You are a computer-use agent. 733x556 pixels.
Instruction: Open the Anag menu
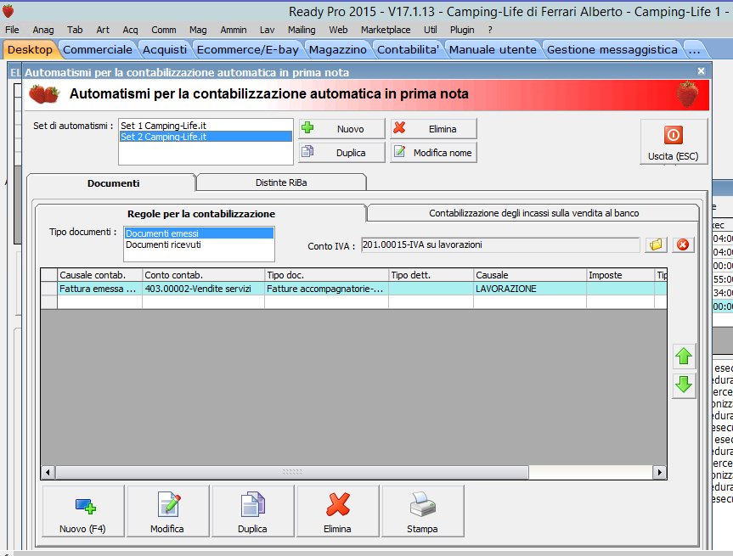pyautogui.click(x=43, y=30)
